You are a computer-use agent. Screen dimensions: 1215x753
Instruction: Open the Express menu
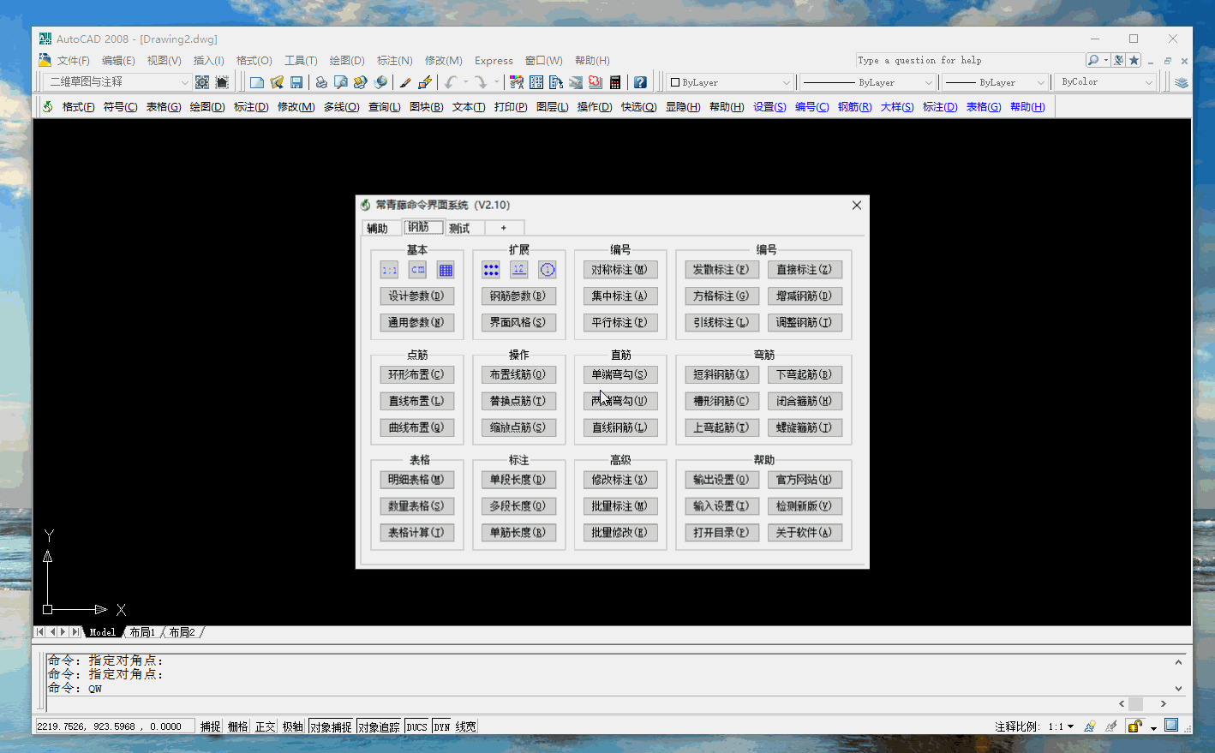(494, 61)
